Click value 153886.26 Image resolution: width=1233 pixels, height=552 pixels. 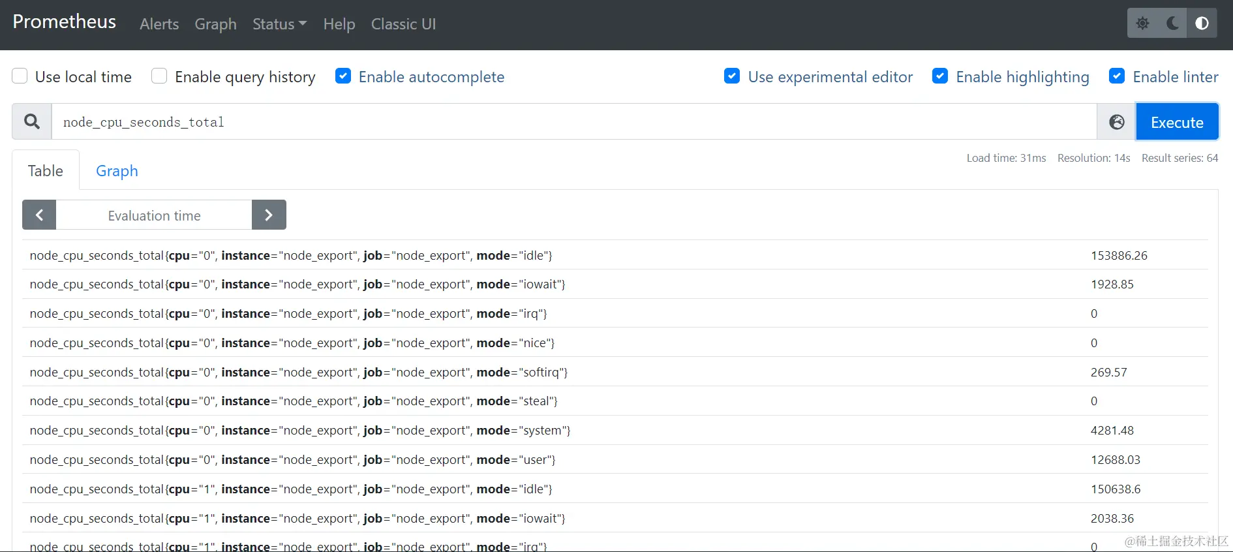pyautogui.click(x=1119, y=255)
